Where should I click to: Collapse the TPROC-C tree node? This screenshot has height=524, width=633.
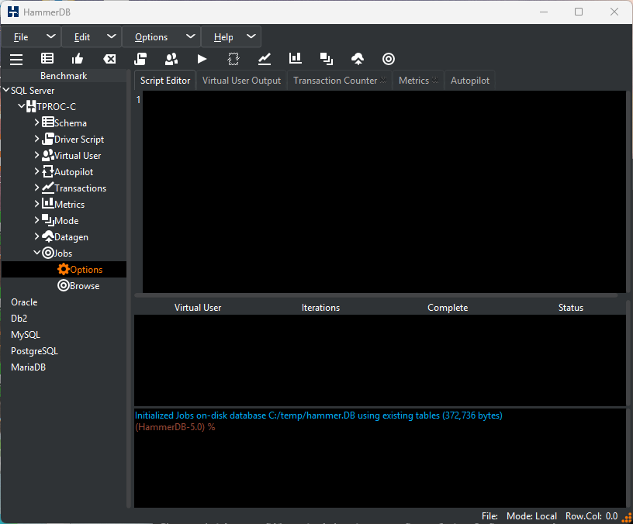[x=22, y=106]
